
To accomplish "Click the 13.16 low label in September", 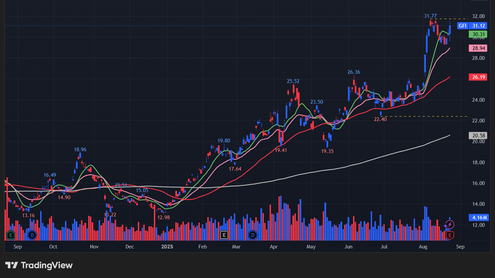I will click(x=29, y=215).
